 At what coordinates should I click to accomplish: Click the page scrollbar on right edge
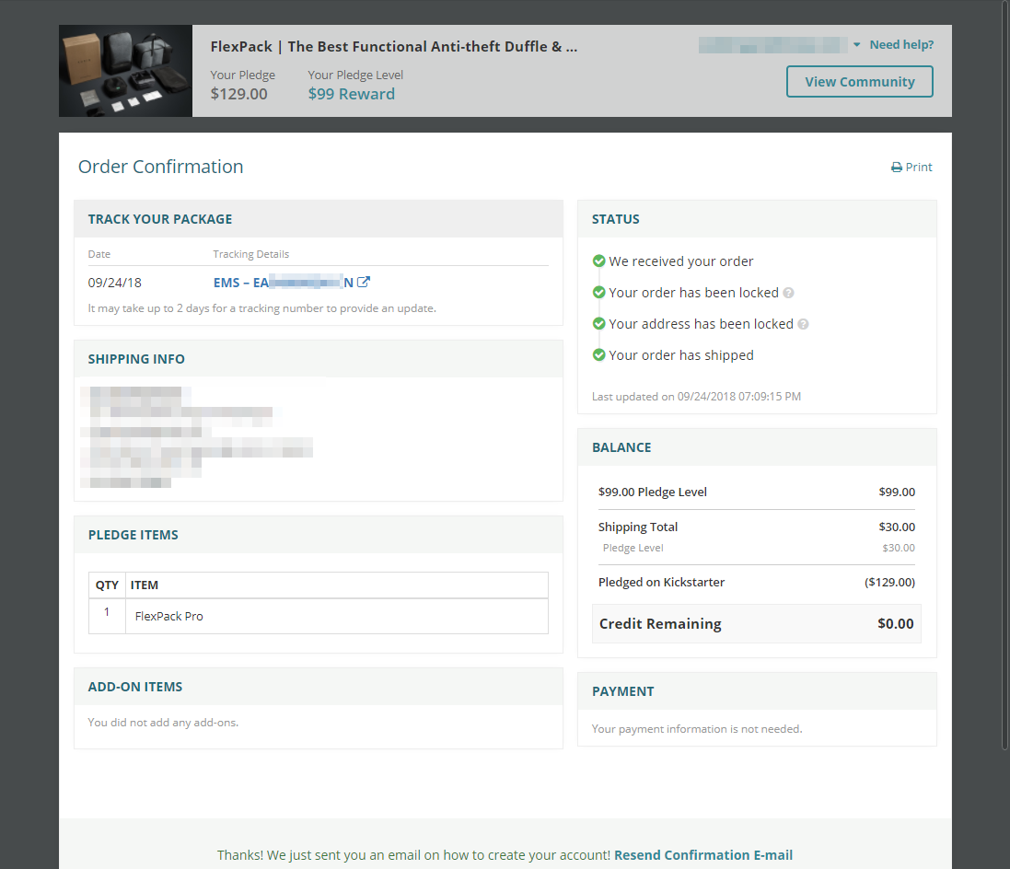pos(1004,374)
